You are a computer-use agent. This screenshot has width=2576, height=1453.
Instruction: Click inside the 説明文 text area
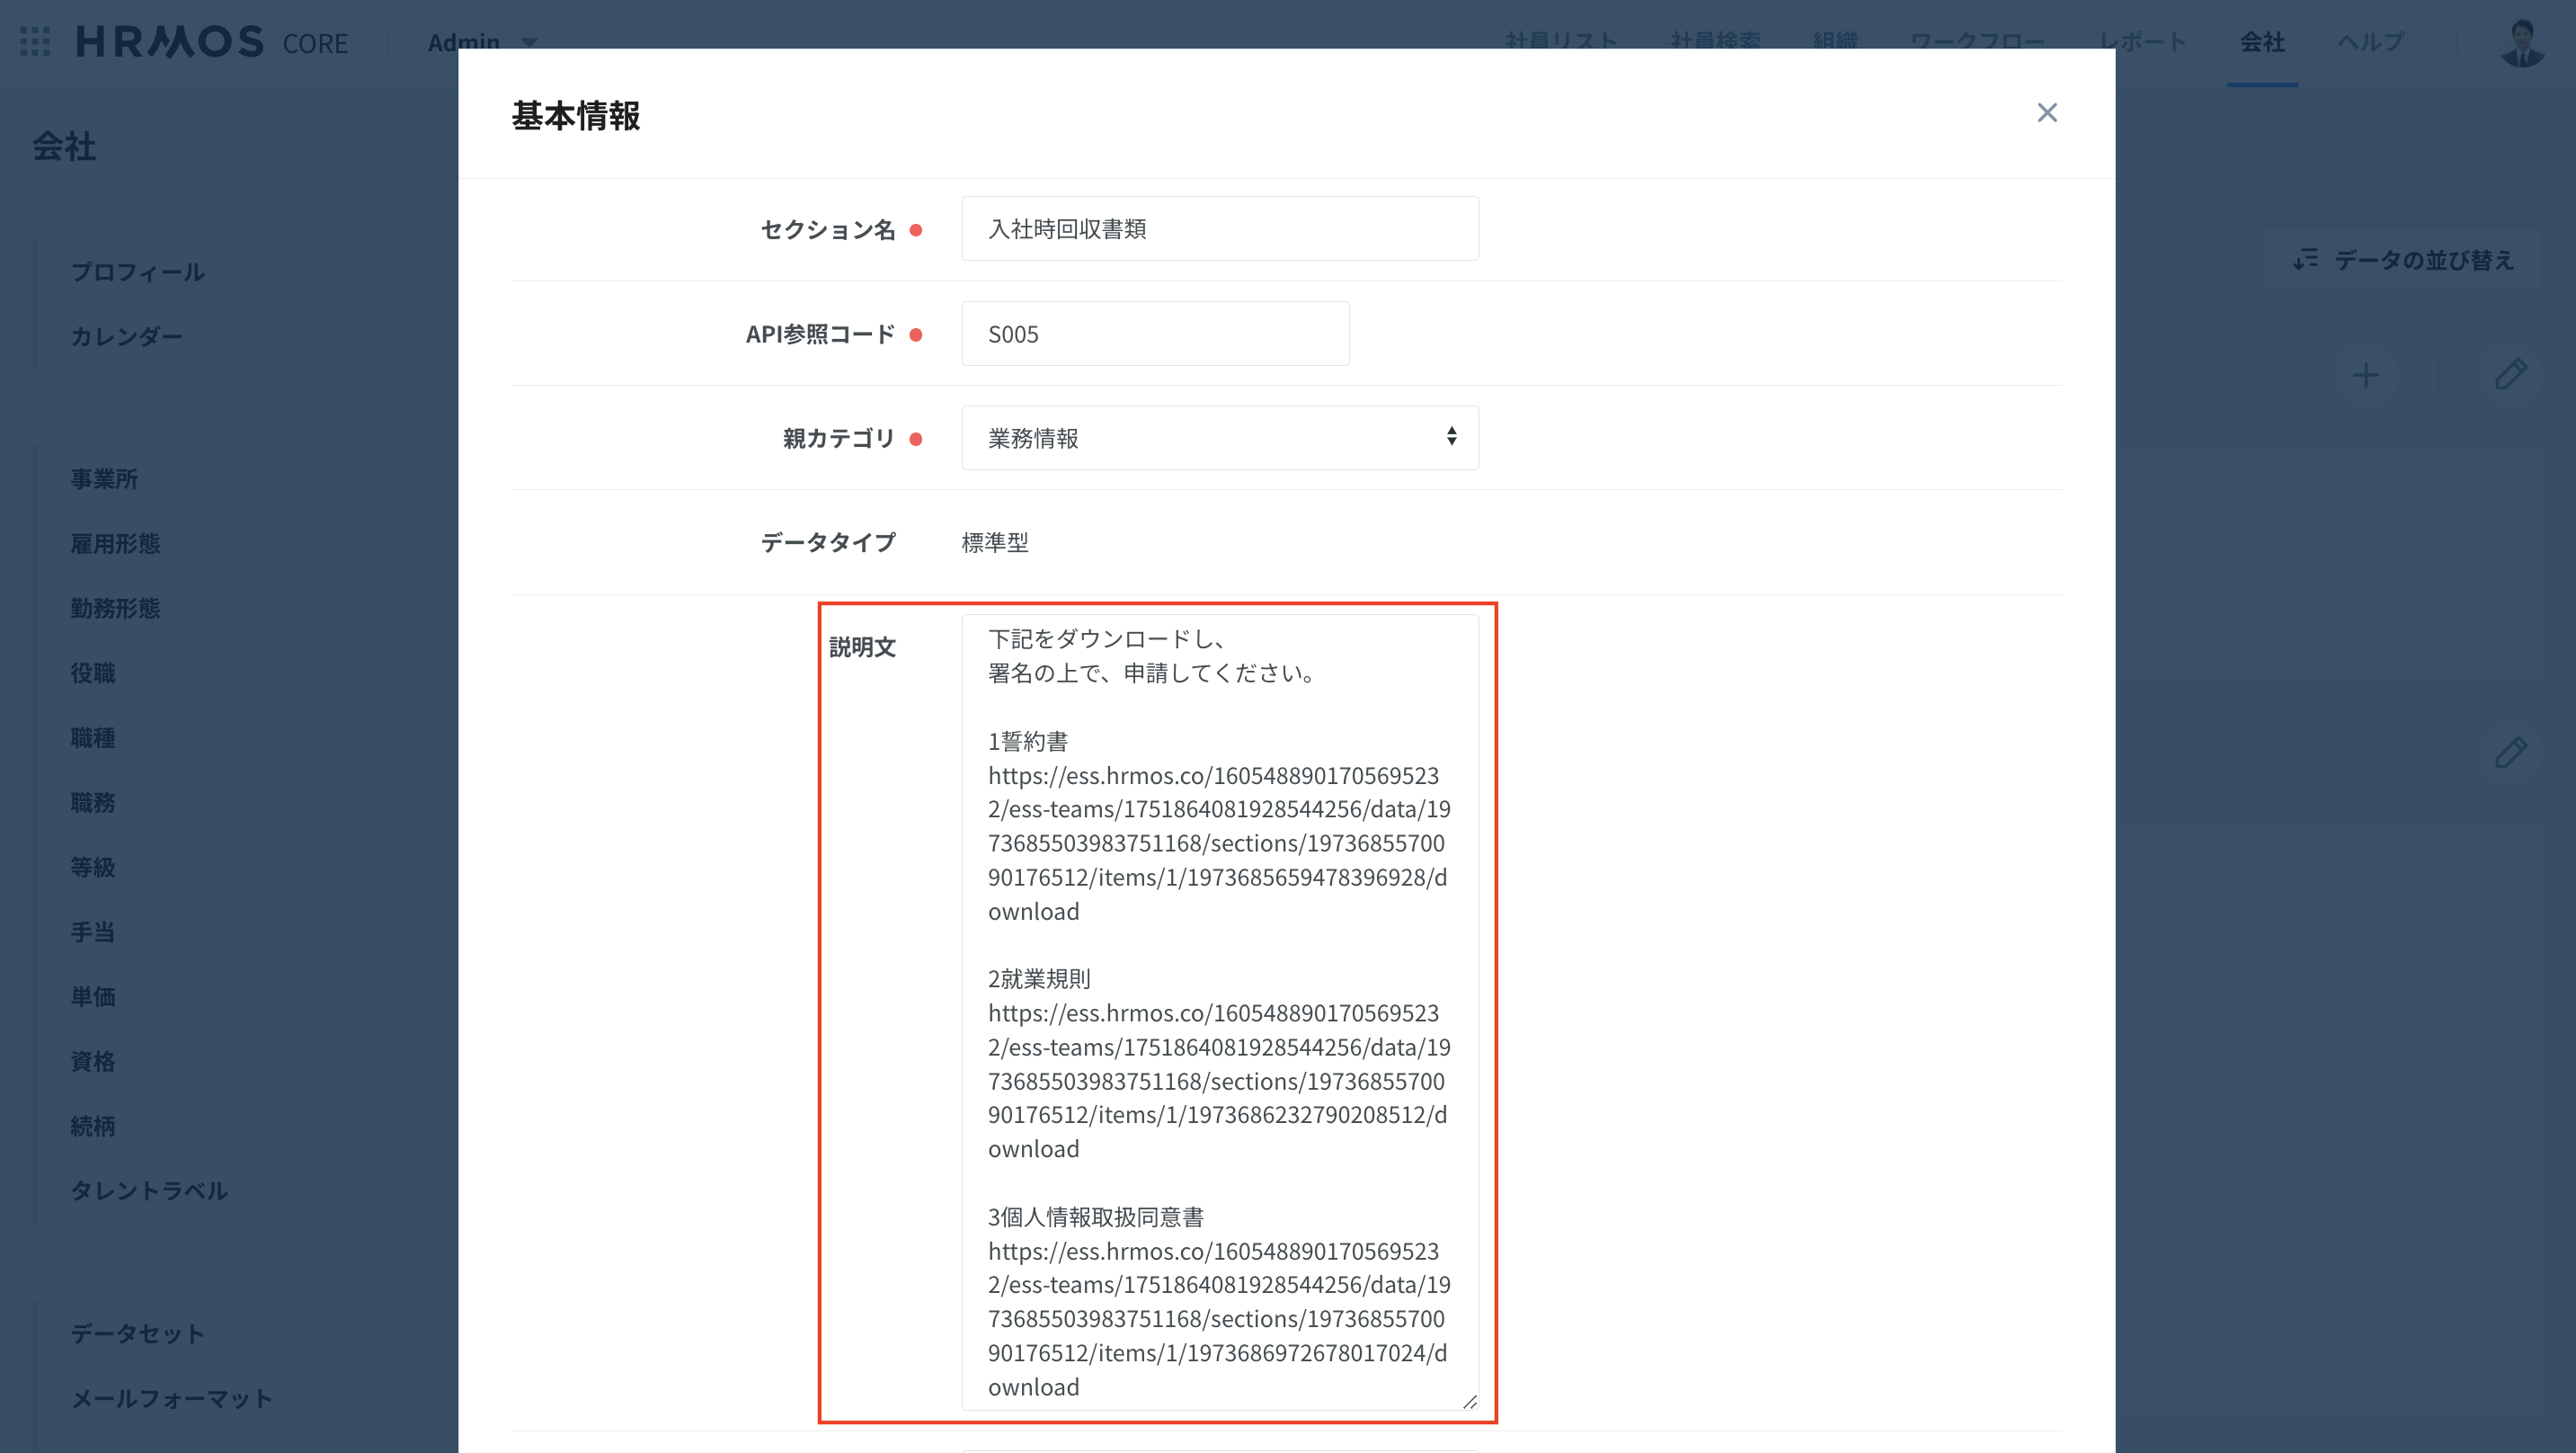tap(1219, 1011)
